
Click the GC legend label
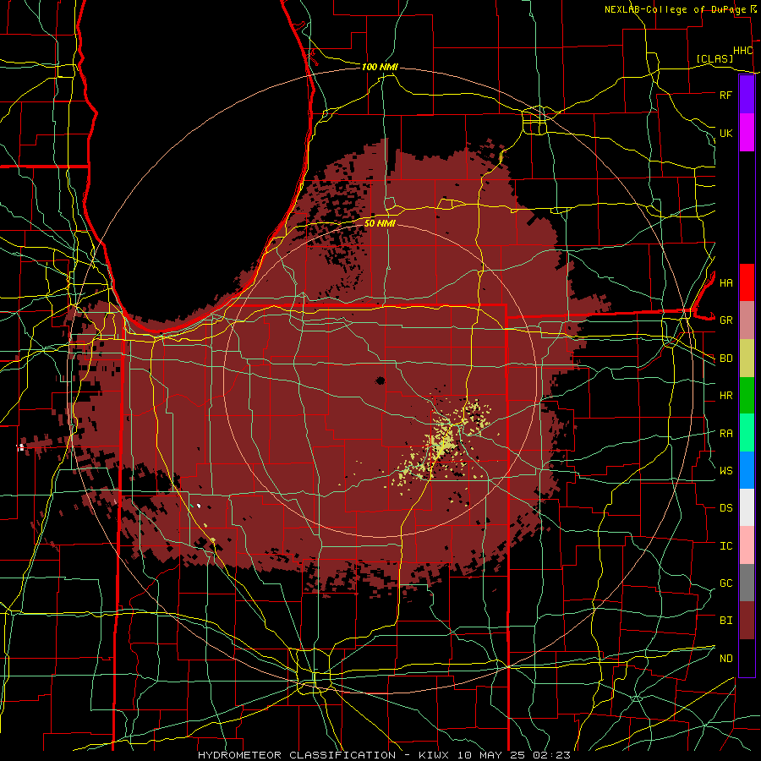coord(725,583)
